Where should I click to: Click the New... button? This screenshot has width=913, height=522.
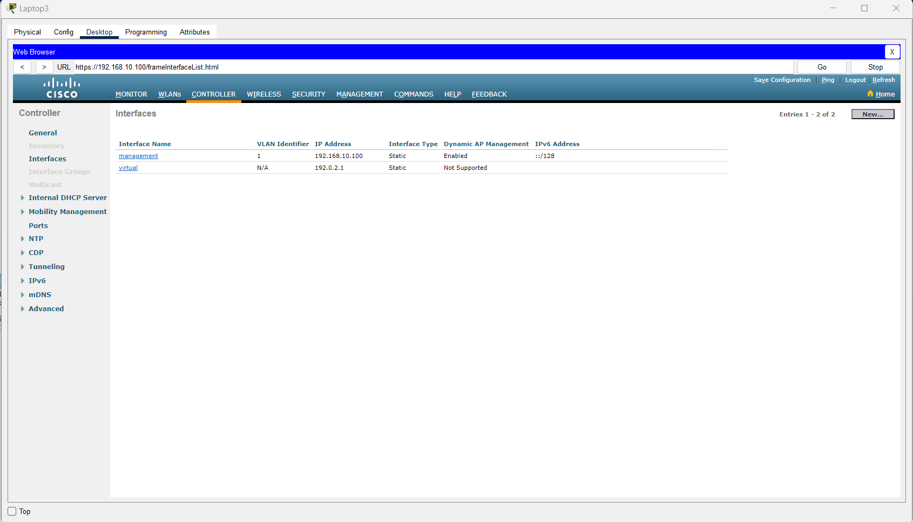click(x=873, y=114)
